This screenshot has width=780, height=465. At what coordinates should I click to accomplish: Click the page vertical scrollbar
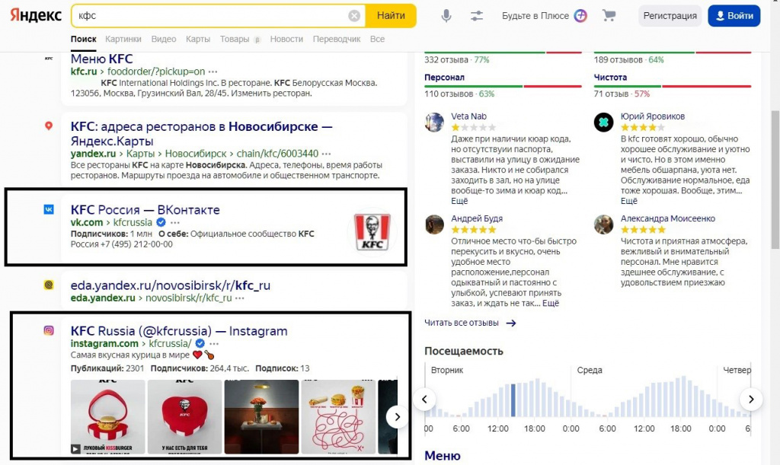pos(775,180)
